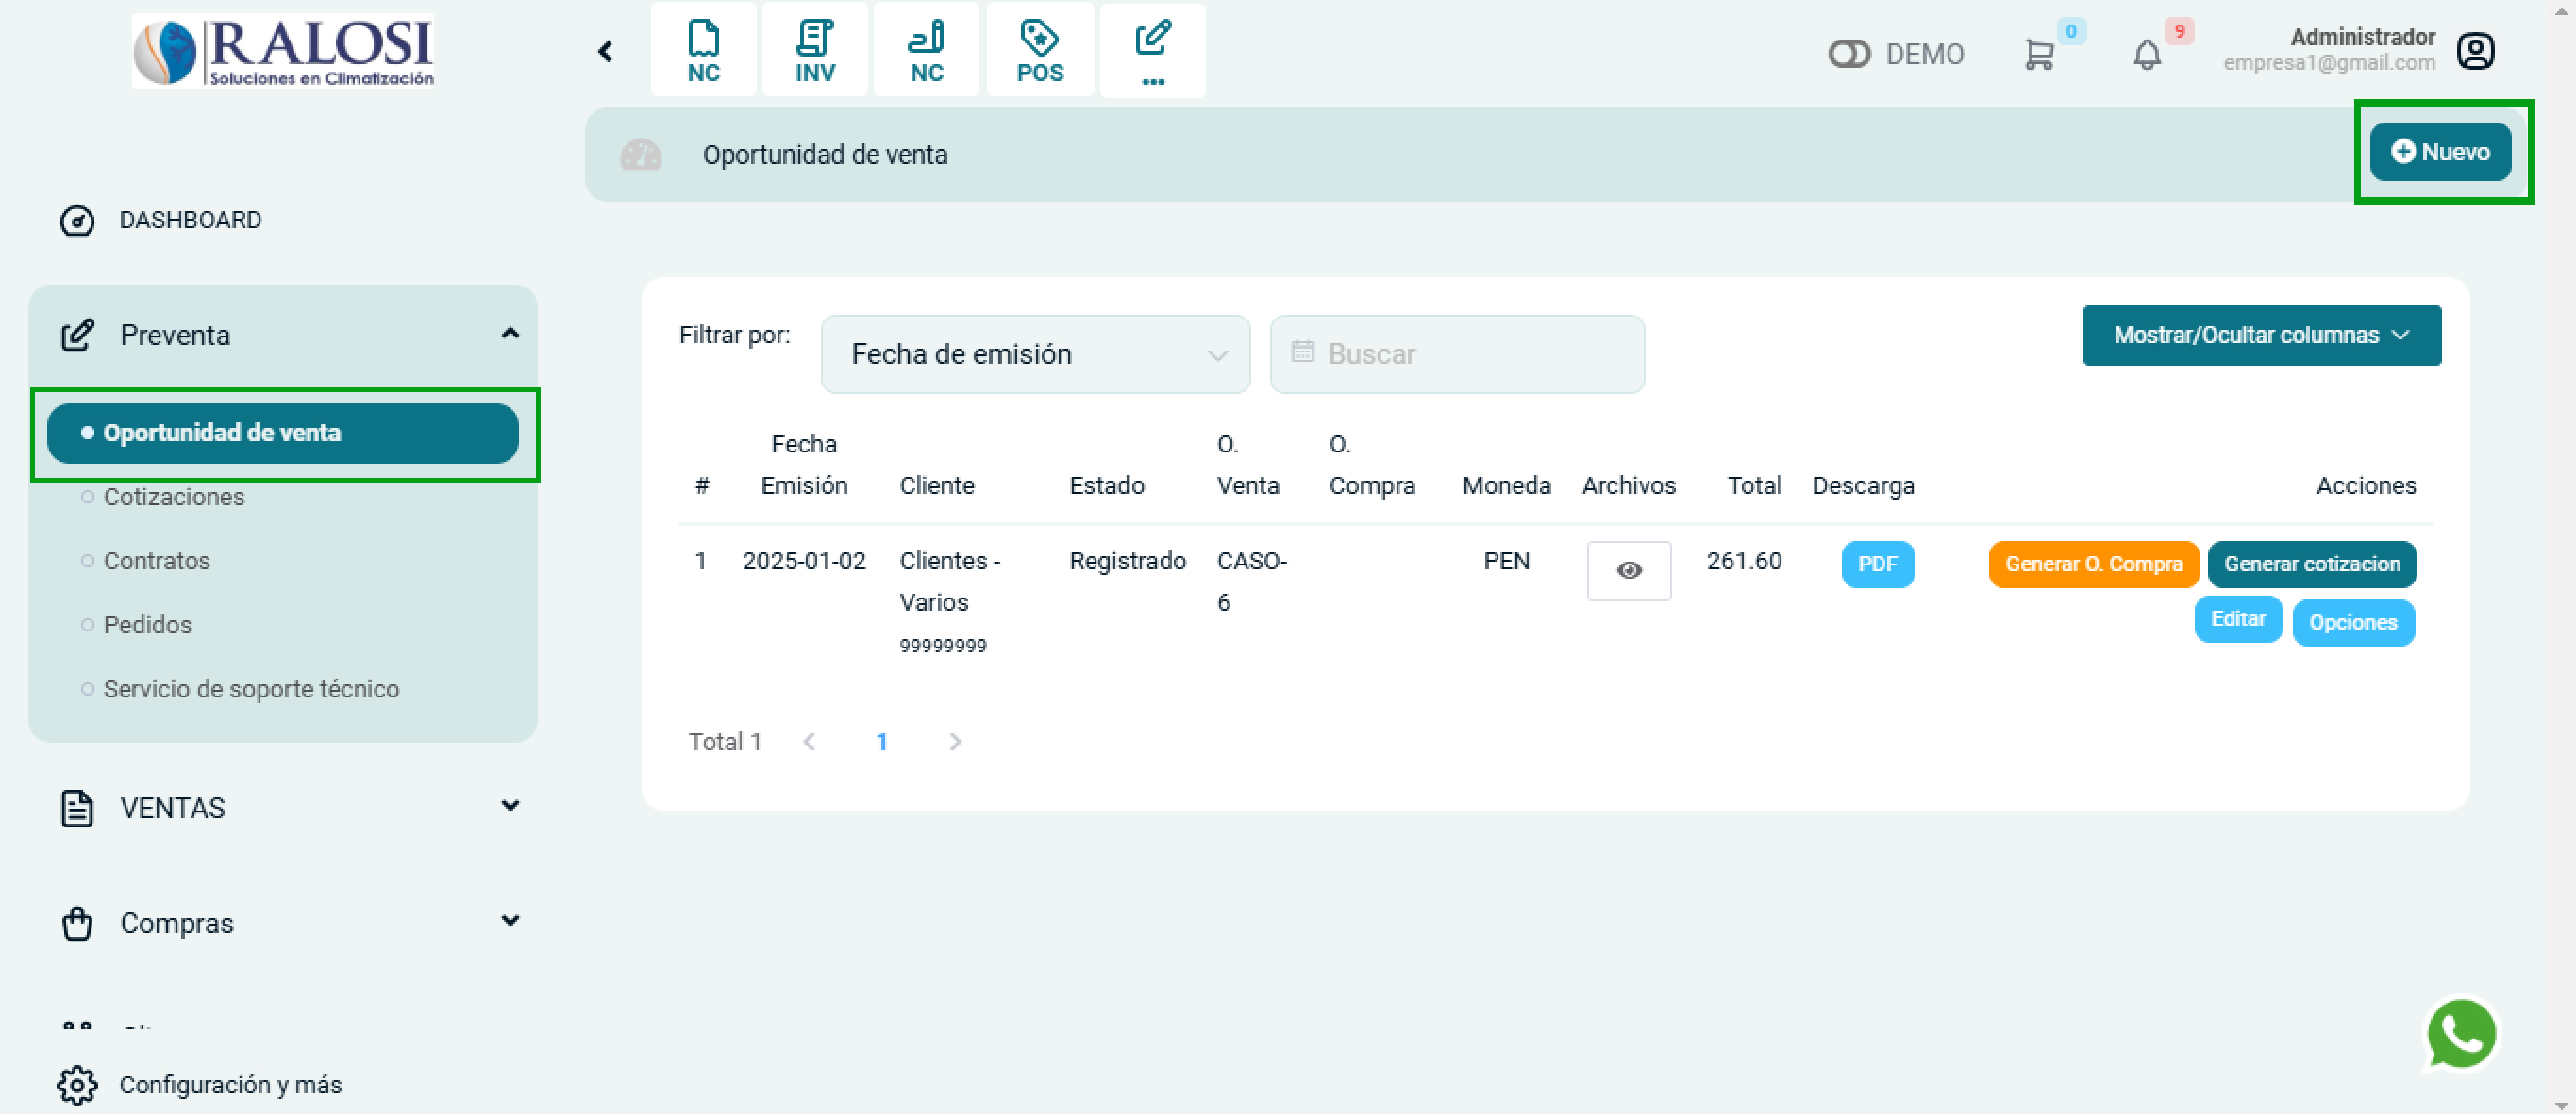View files with the eye button
The image size is (2576, 1114).
click(1628, 571)
